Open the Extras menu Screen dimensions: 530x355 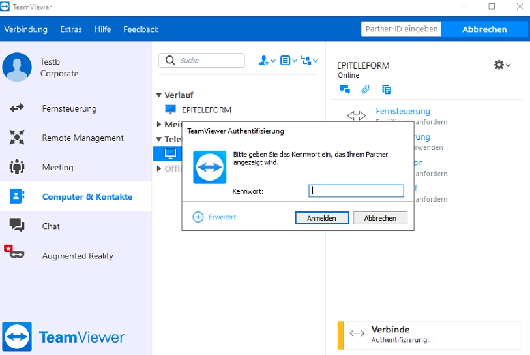[x=71, y=29]
